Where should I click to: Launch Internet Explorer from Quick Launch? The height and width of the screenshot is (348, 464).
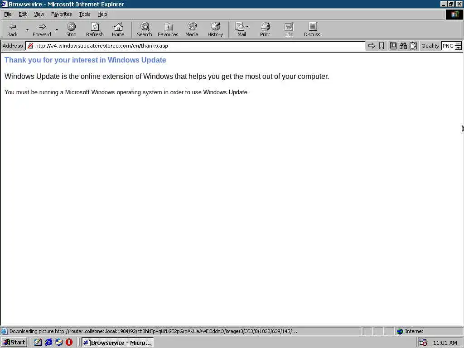[48, 343]
